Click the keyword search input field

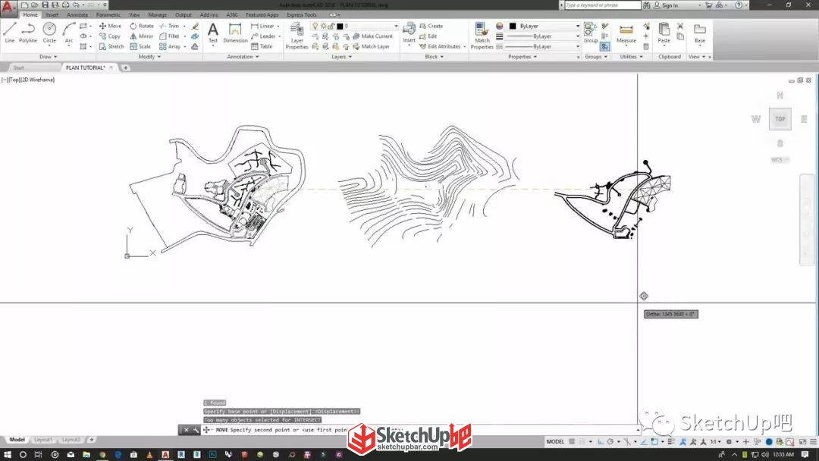pos(603,5)
